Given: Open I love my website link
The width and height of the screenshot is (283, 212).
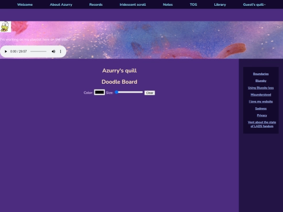Looking at the screenshot, I should click(x=260, y=102).
